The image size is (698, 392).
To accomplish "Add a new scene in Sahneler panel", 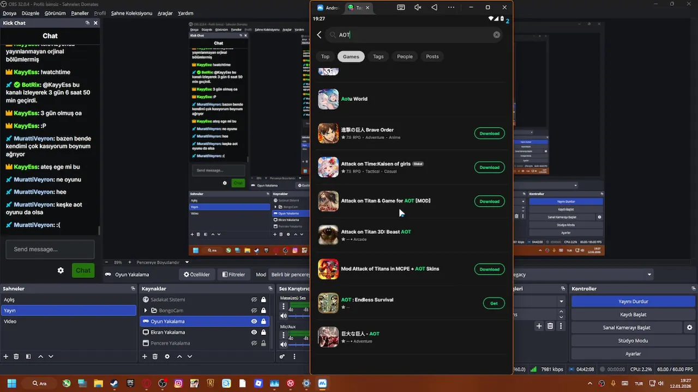I will pos(6,357).
